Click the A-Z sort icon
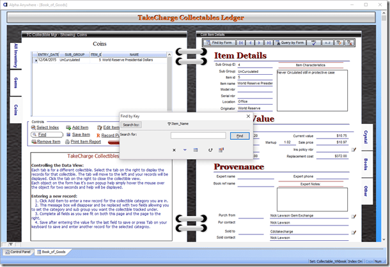Screen dimensions: 390x267 (x=327, y=43)
